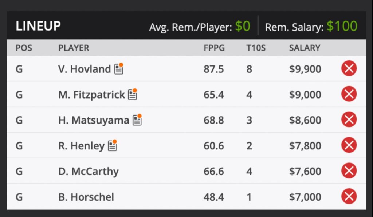Remove R. Henley using his delete icon
The height and width of the screenshot is (217, 373).
point(349,145)
